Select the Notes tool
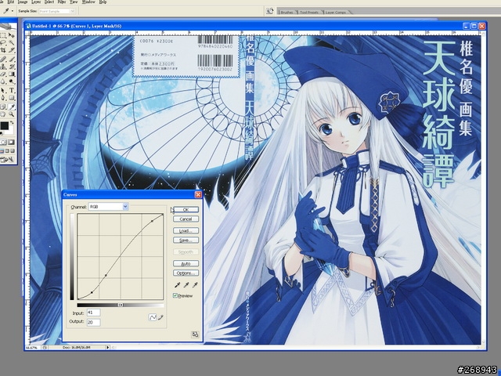 (3, 107)
